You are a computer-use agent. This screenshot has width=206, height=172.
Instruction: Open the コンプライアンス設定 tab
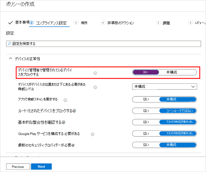tap(51, 23)
